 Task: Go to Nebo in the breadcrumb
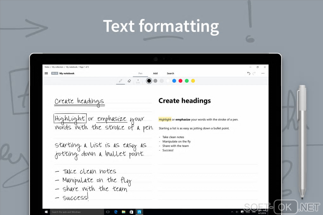[47, 67]
